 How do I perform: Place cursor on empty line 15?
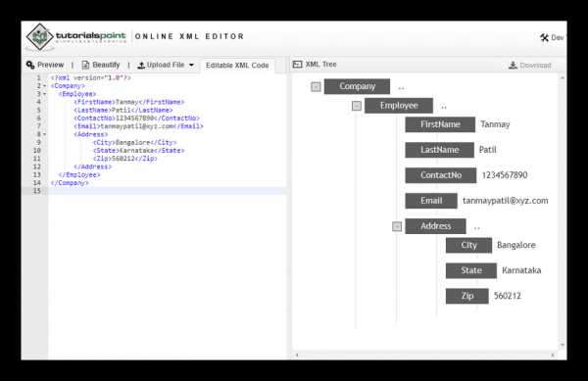point(167,191)
